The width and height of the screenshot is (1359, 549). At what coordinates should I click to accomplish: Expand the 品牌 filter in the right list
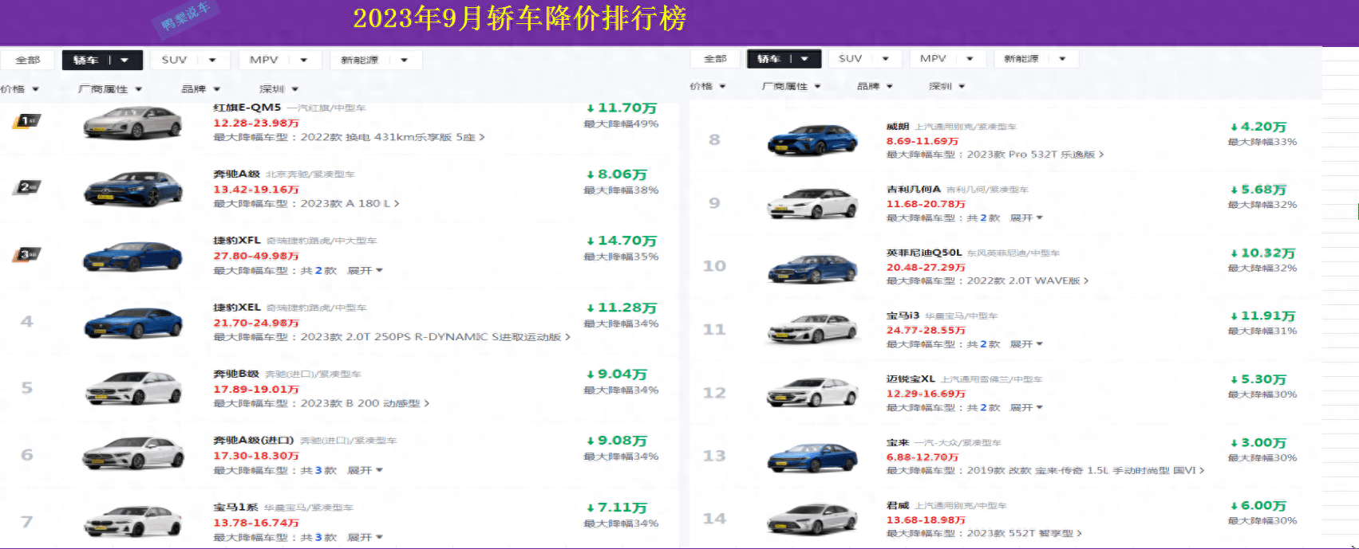(x=875, y=86)
